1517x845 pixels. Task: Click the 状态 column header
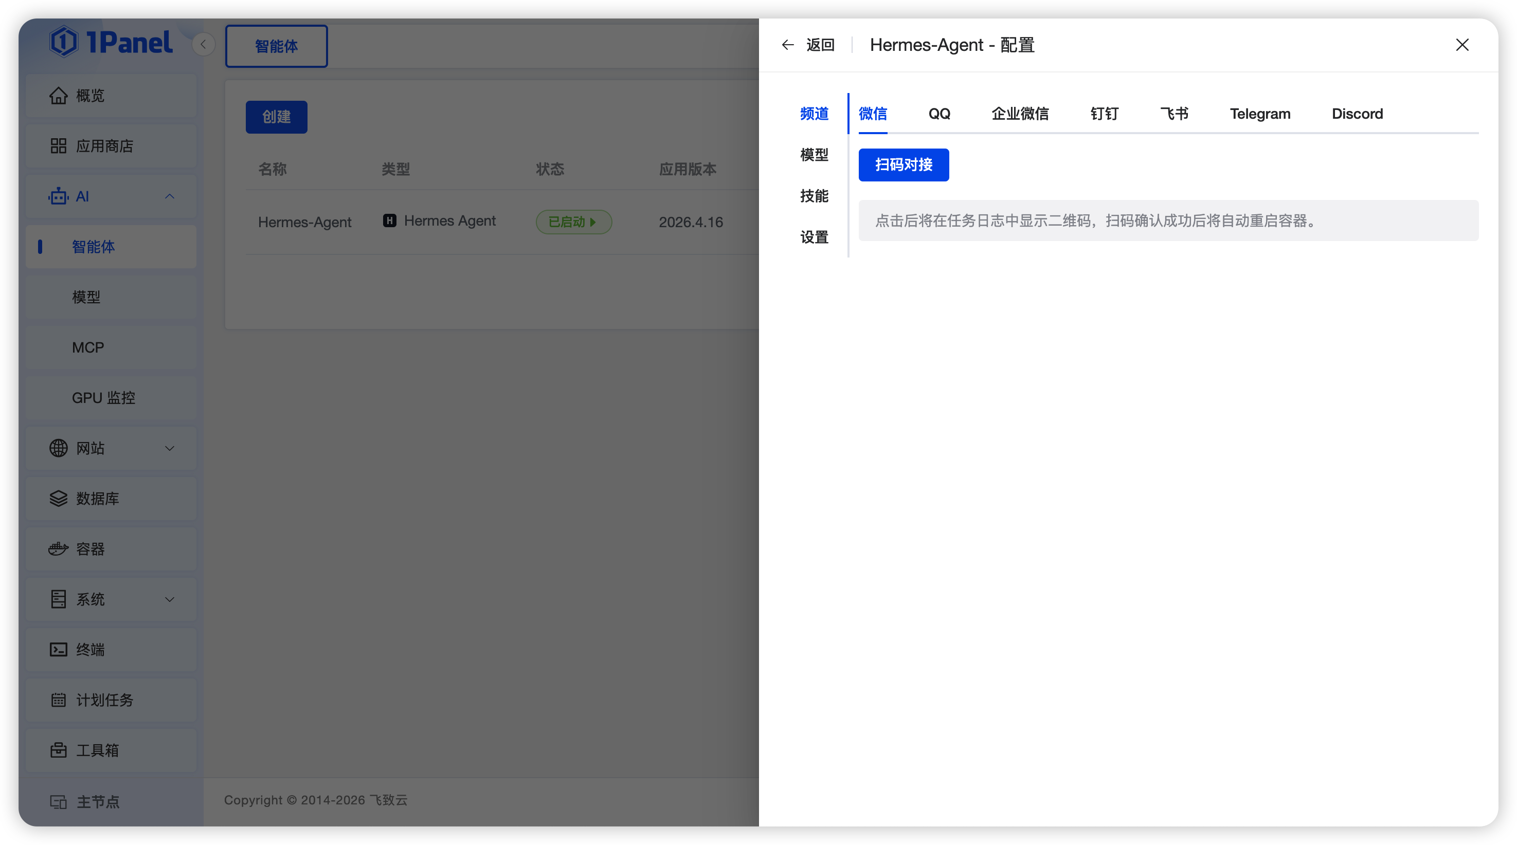point(550,170)
